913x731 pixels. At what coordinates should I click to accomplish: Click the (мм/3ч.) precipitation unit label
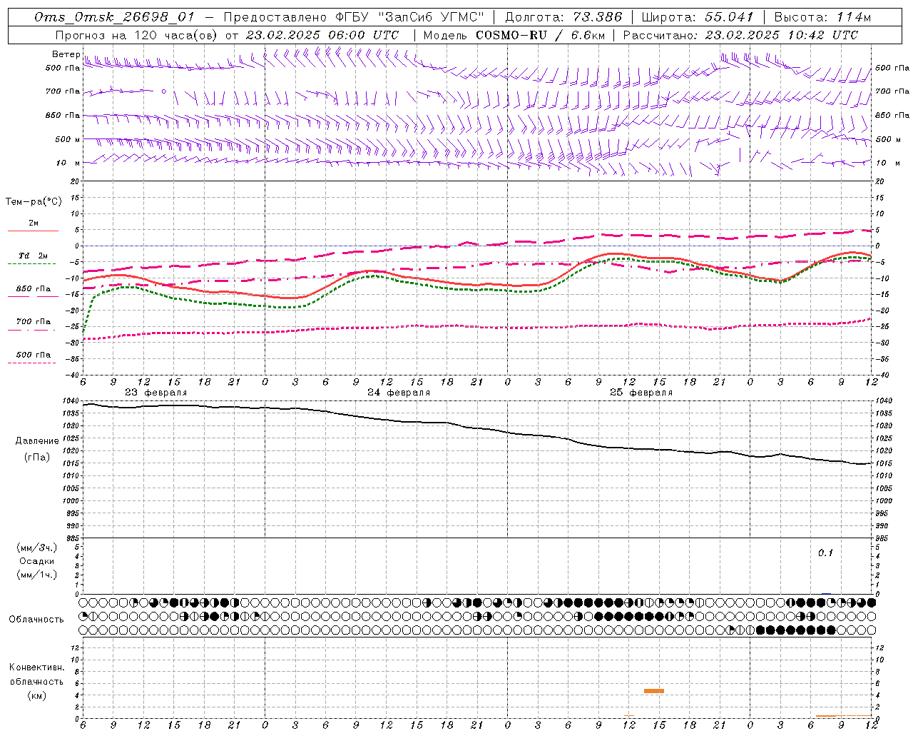tap(37, 548)
